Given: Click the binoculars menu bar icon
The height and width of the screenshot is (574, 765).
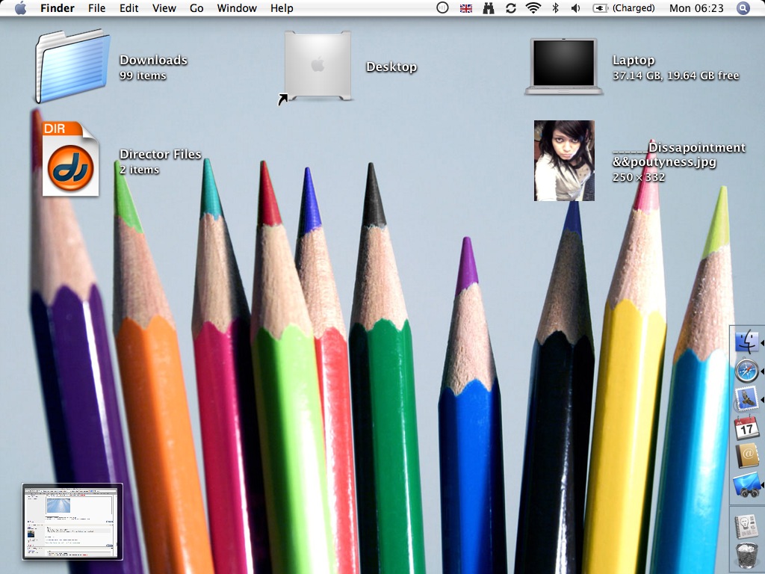Looking at the screenshot, I should tap(489, 8).
